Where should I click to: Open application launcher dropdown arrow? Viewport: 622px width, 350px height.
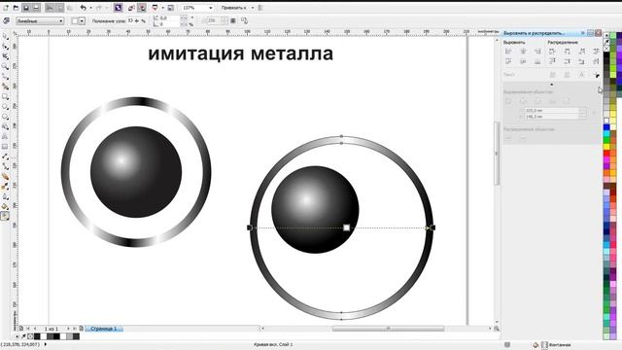pyautogui.click(x=162, y=8)
